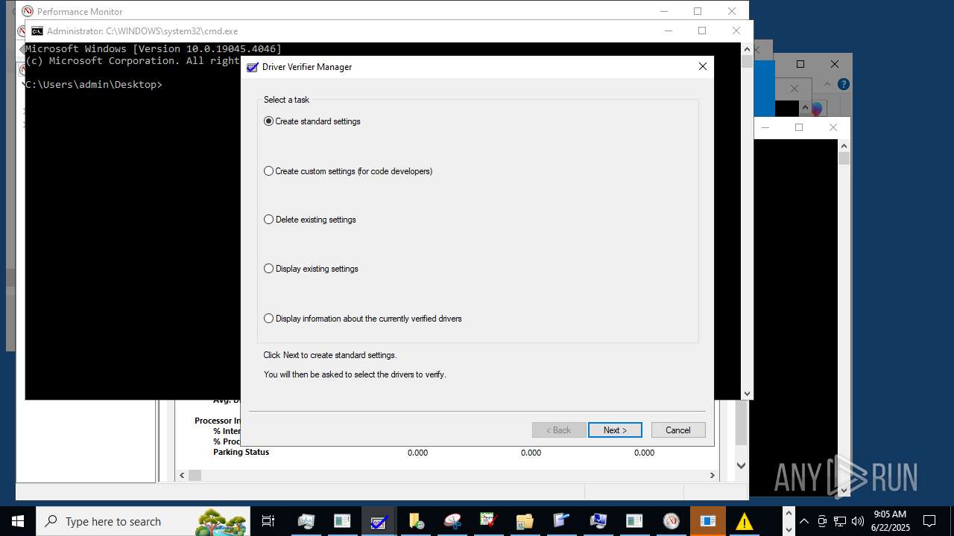Click the greyed Back button

[x=559, y=430]
